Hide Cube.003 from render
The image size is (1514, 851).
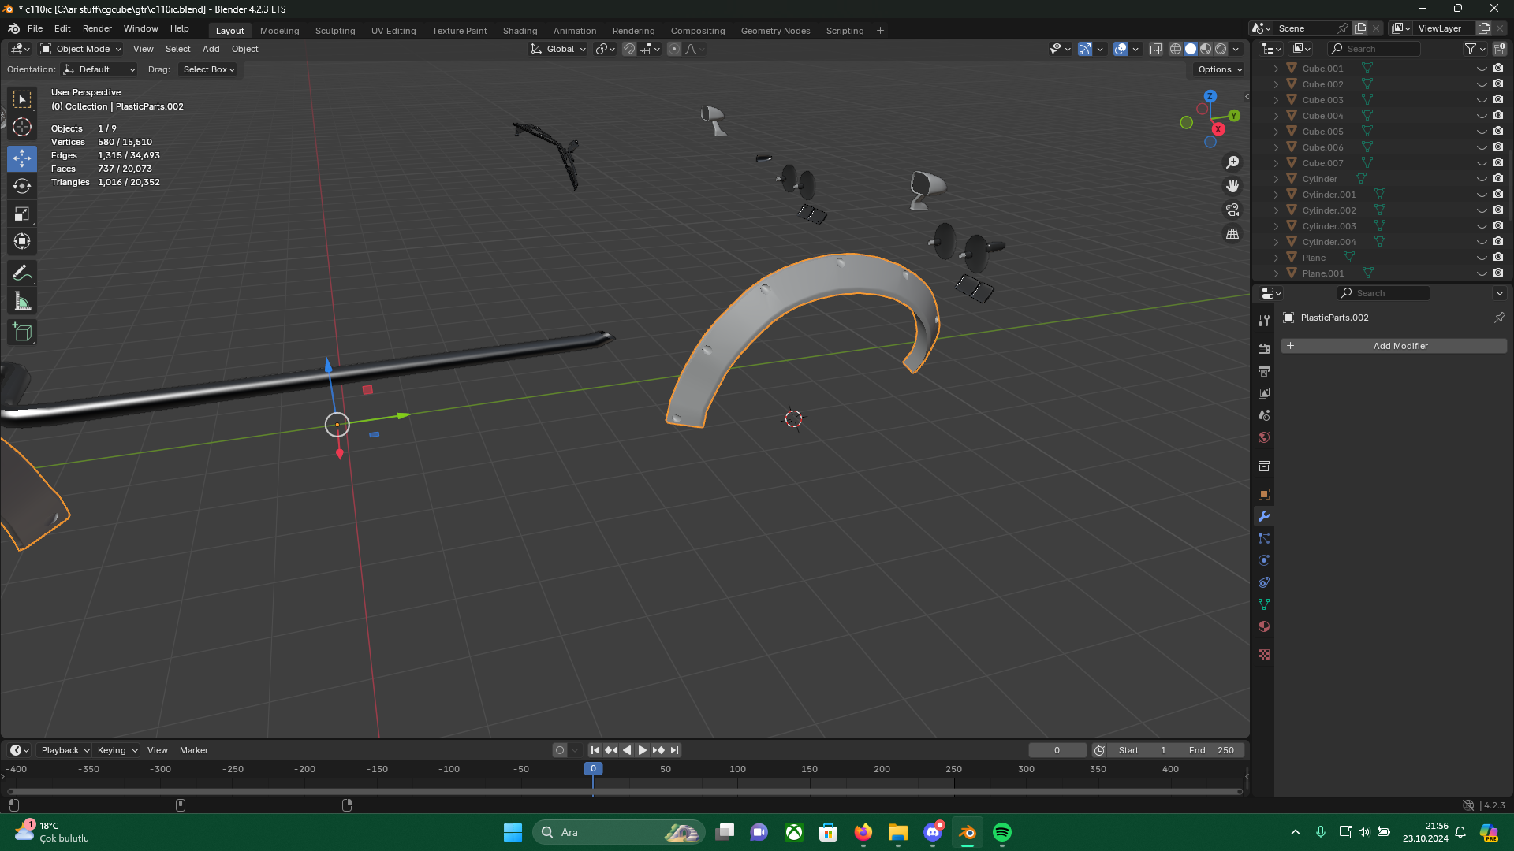(1497, 100)
